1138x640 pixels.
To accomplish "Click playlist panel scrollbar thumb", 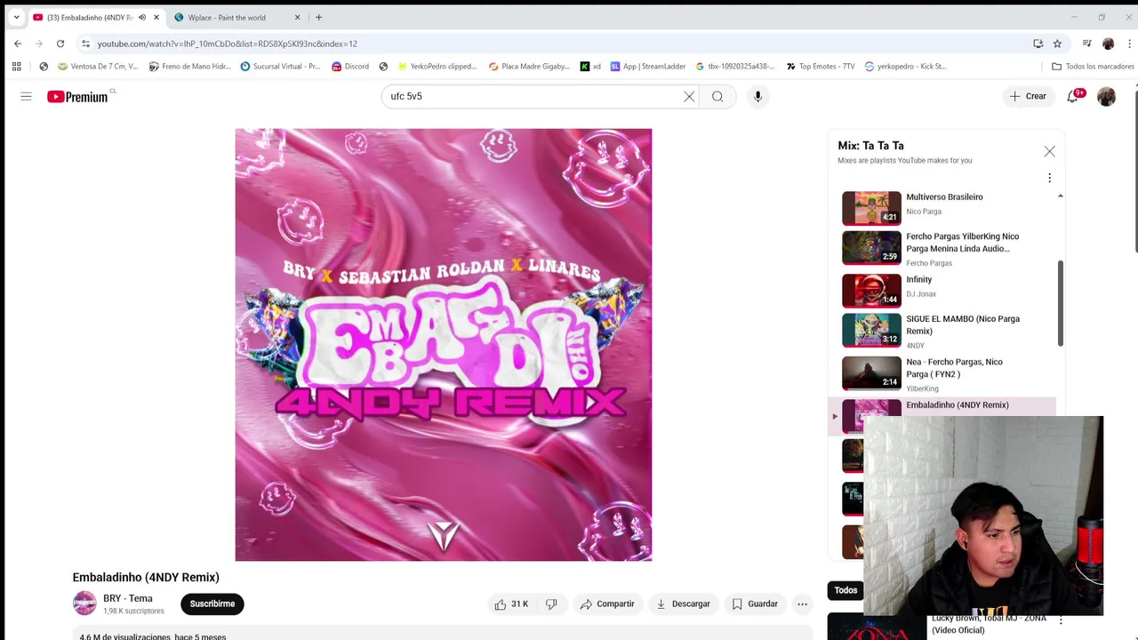I will 1060,303.
